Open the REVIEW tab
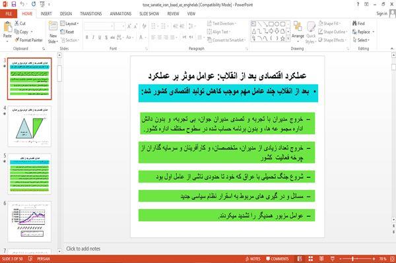The height and width of the screenshot is (263, 396). (173, 14)
